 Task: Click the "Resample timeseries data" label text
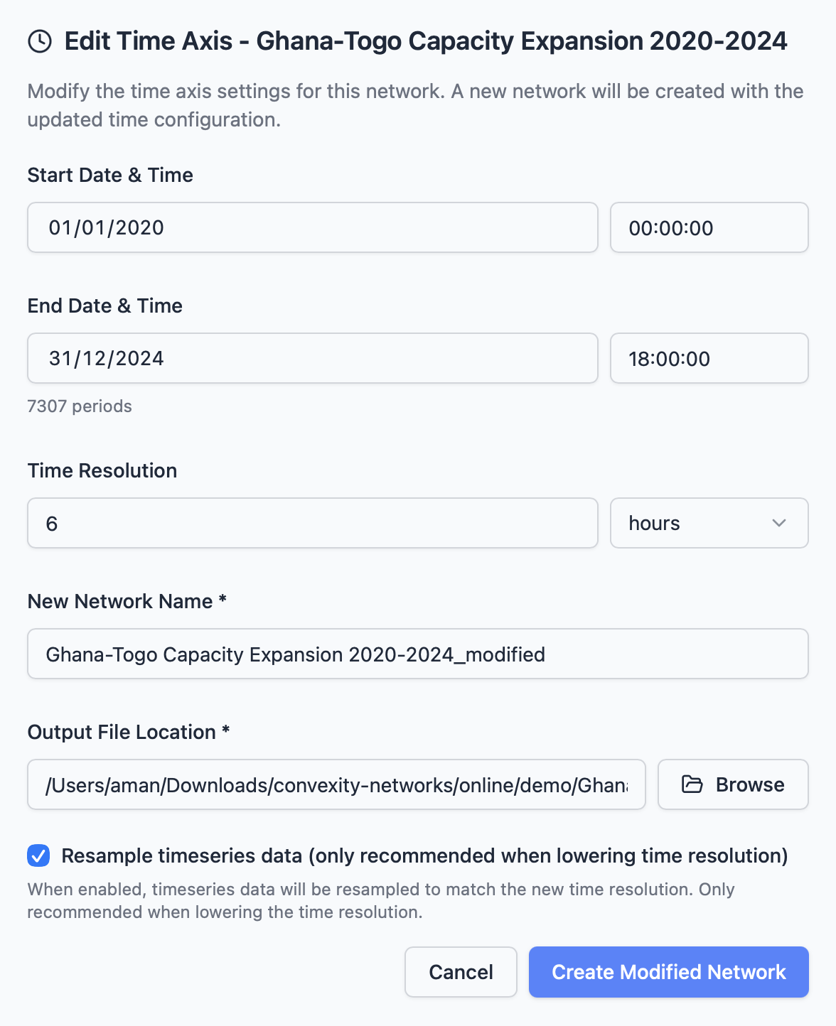coord(424,855)
